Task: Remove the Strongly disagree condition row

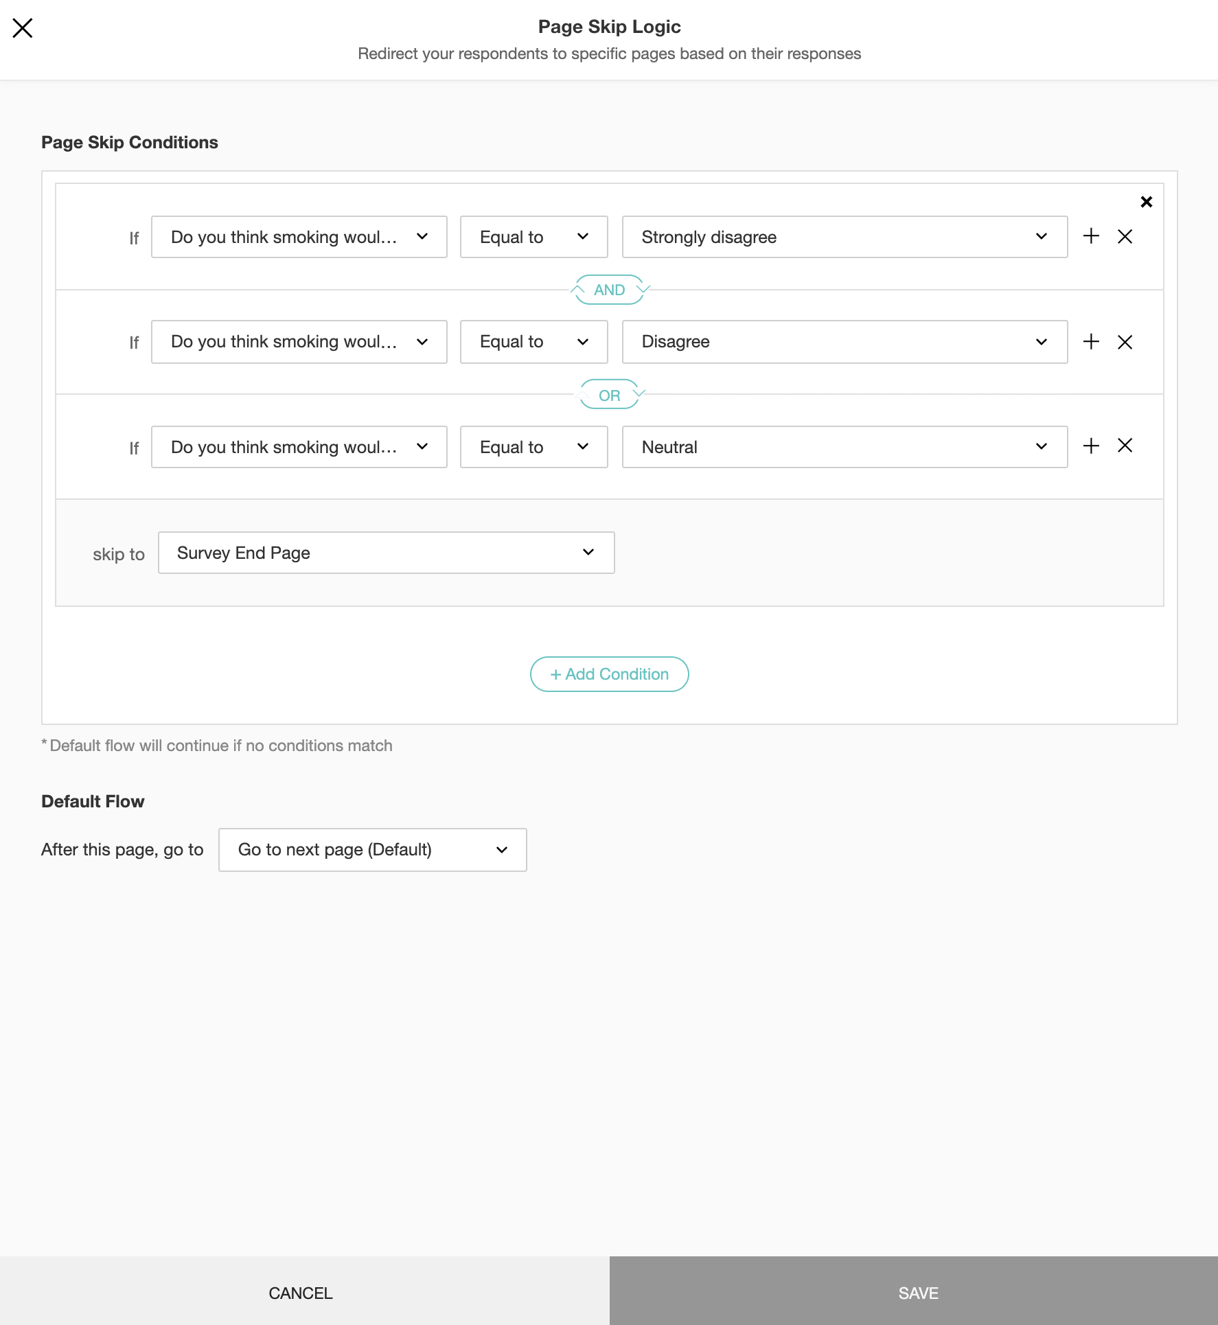Action: click(1125, 237)
